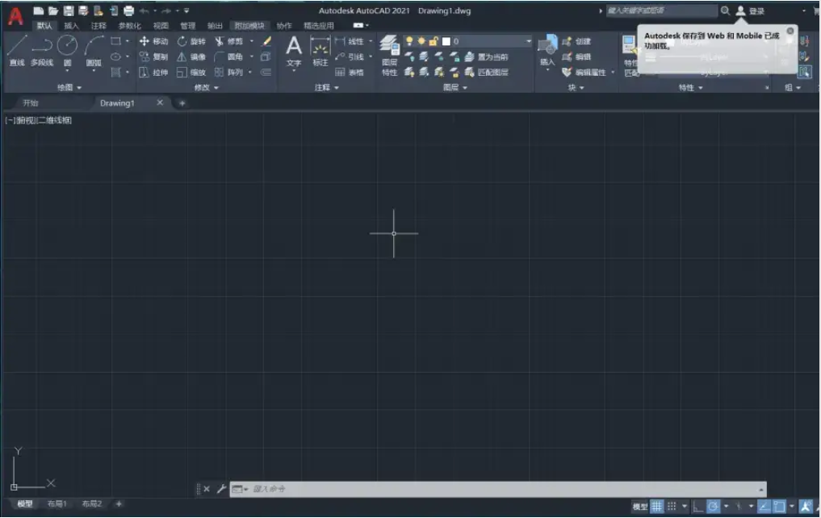The width and height of the screenshot is (821, 518).
Task: Expand the Block (块) panel
Action: (x=576, y=87)
